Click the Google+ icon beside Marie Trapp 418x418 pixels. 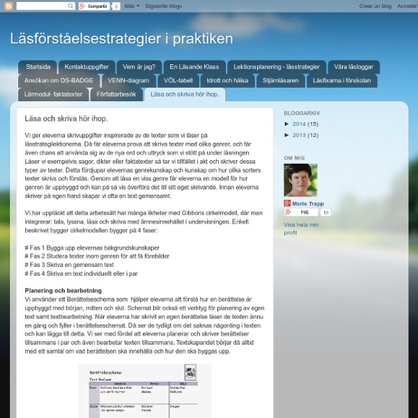[x=287, y=203]
